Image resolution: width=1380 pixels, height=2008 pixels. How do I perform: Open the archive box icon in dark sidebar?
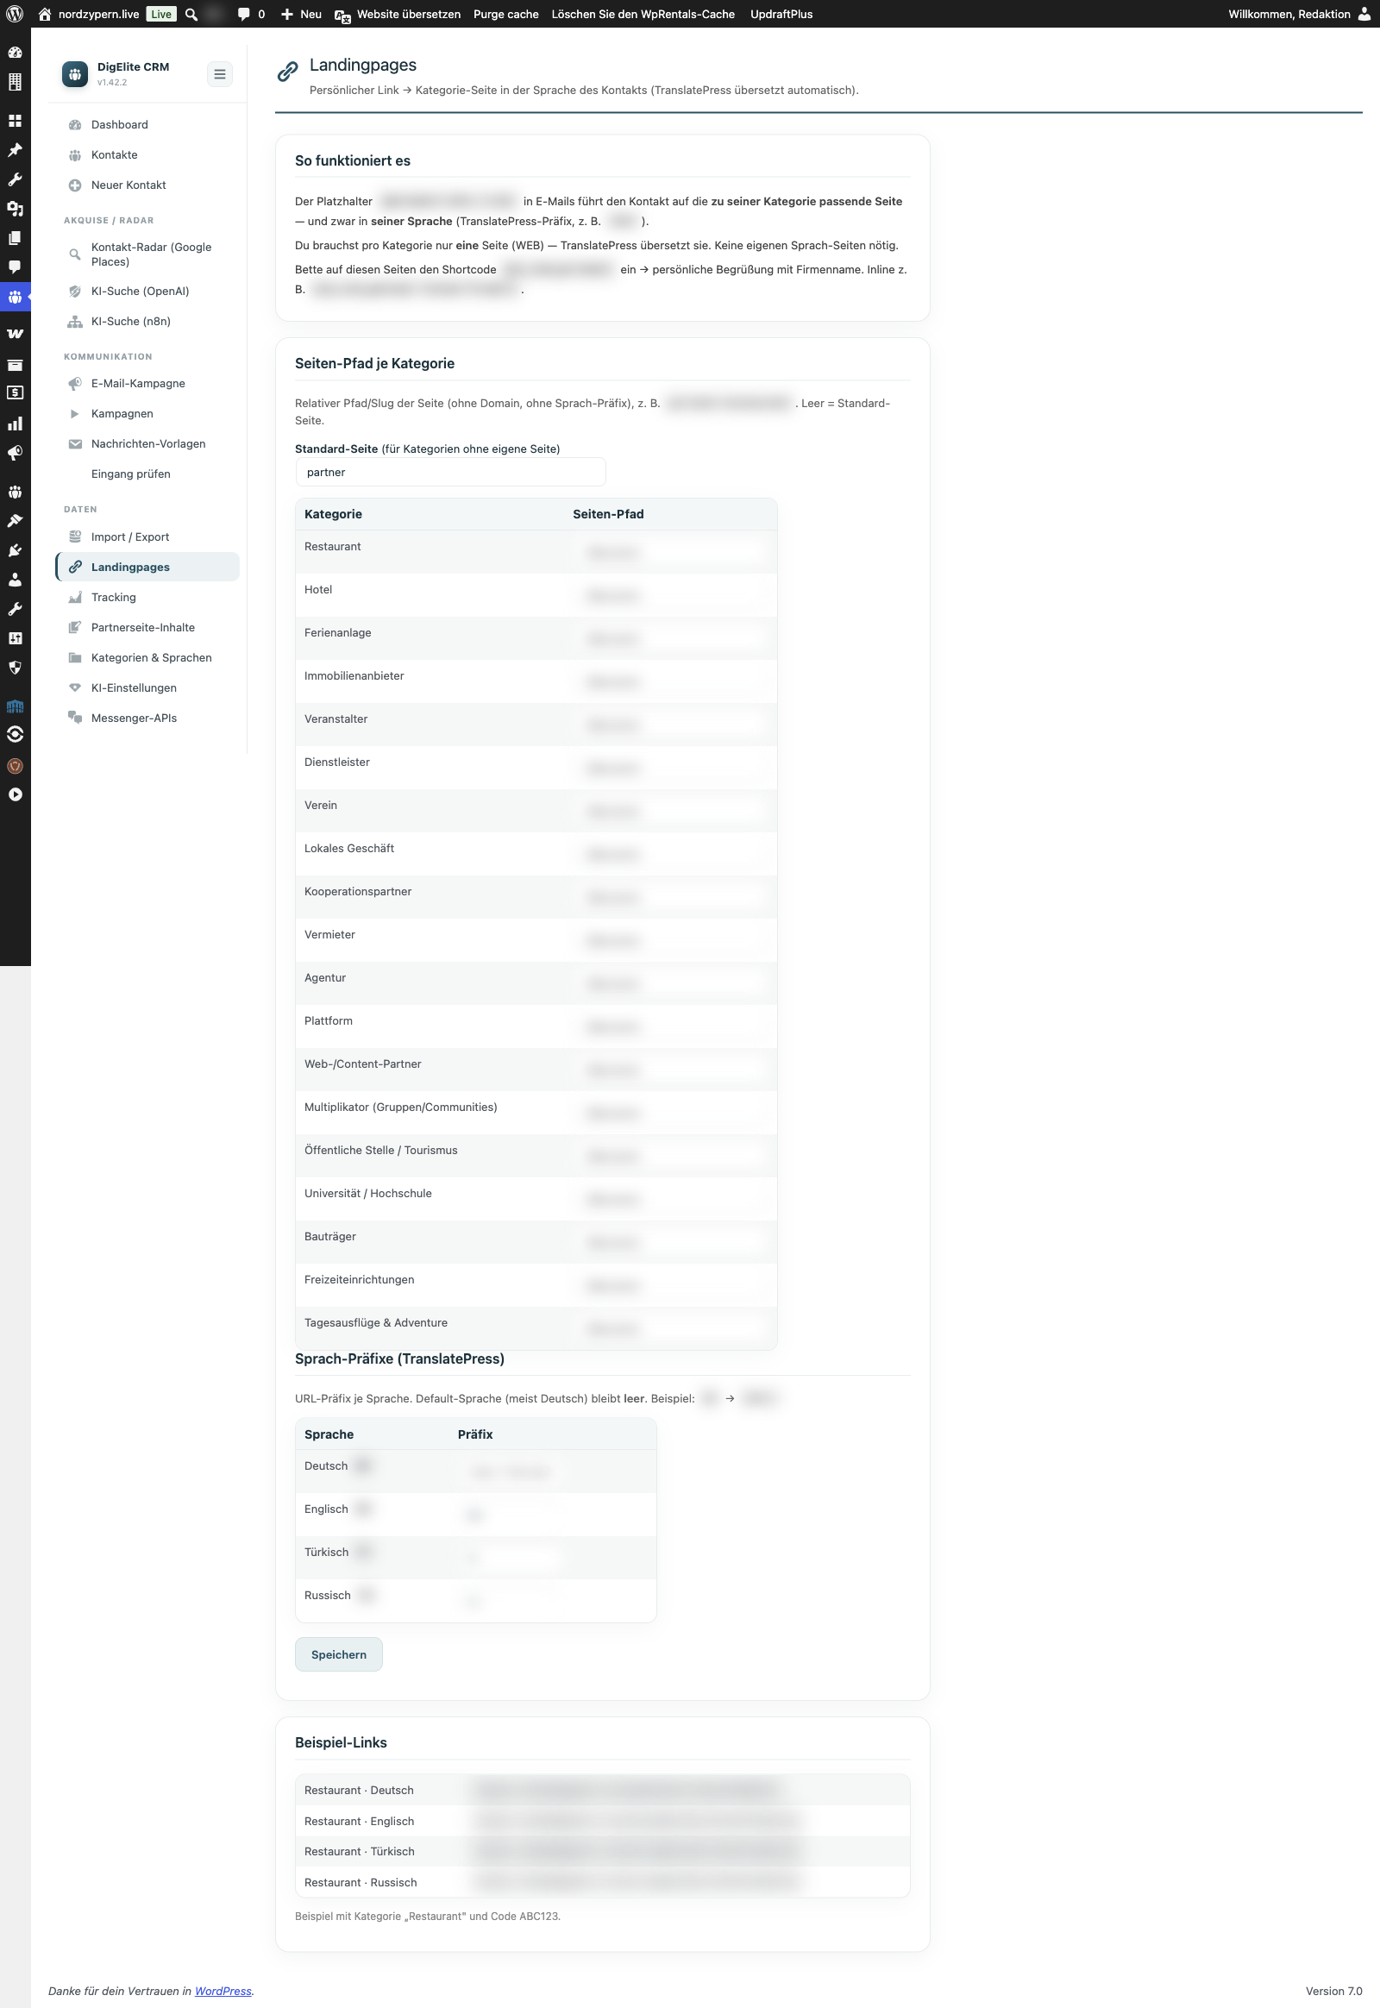(x=15, y=364)
